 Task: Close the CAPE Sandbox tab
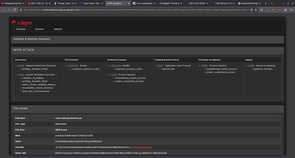click(x=129, y=3)
